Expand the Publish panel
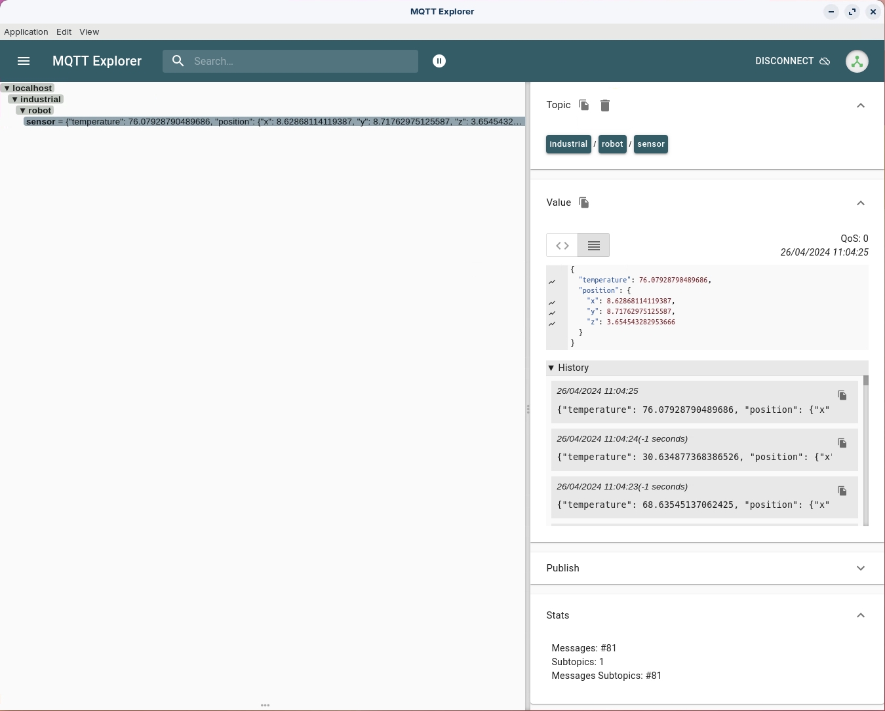This screenshot has height=711, width=885. click(861, 568)
